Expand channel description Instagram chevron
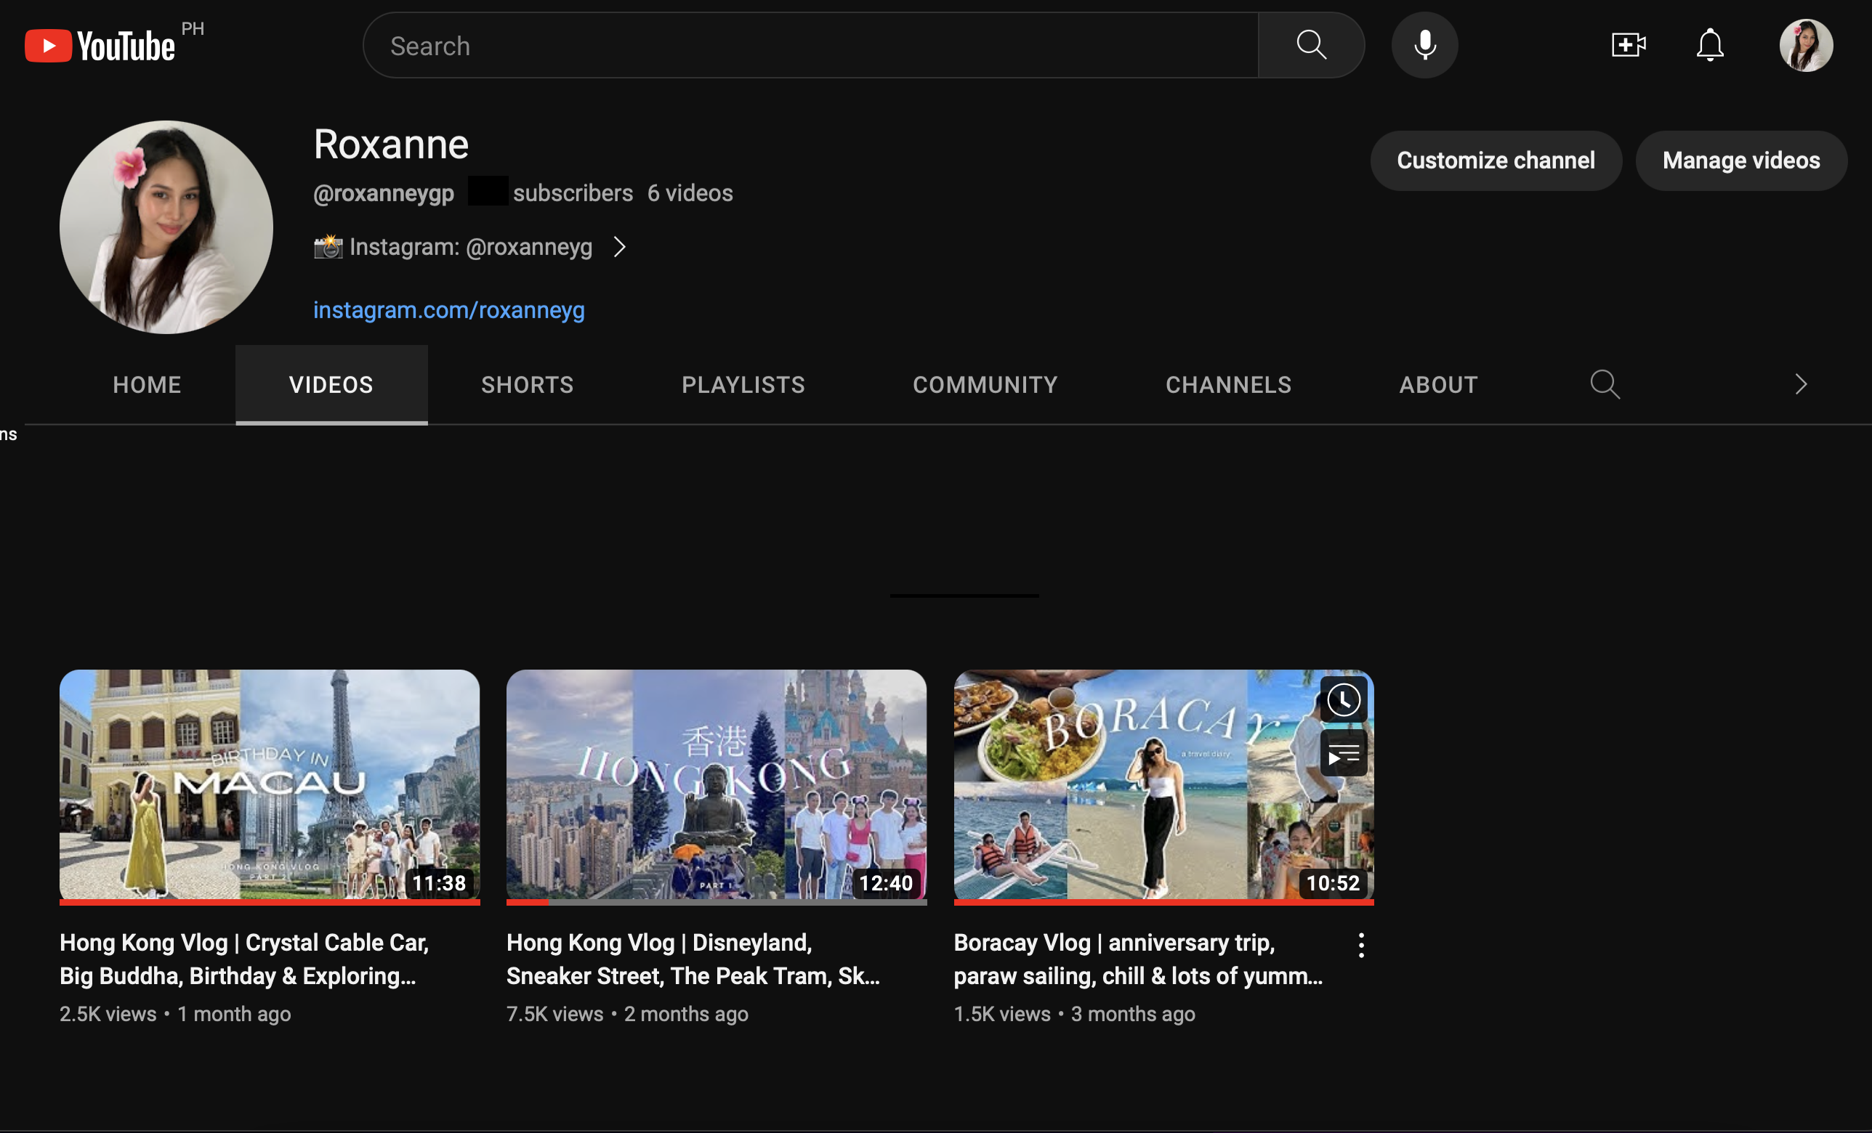 tap(620, 247)
